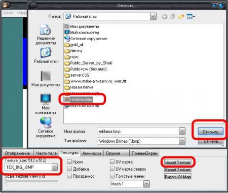The image size is (228, 193).
Task: Expand the Папка location dropdown
Action: [x=153, y=17]
